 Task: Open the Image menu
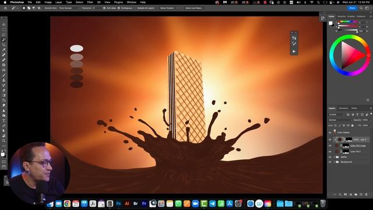tap(48, 2)
